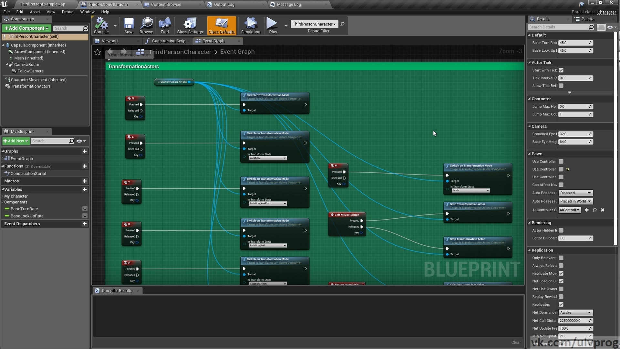Screen dimensions: 620x349
Task: Toggle variable visibility eye in My Blueprint panel
Action: (79, 141)
